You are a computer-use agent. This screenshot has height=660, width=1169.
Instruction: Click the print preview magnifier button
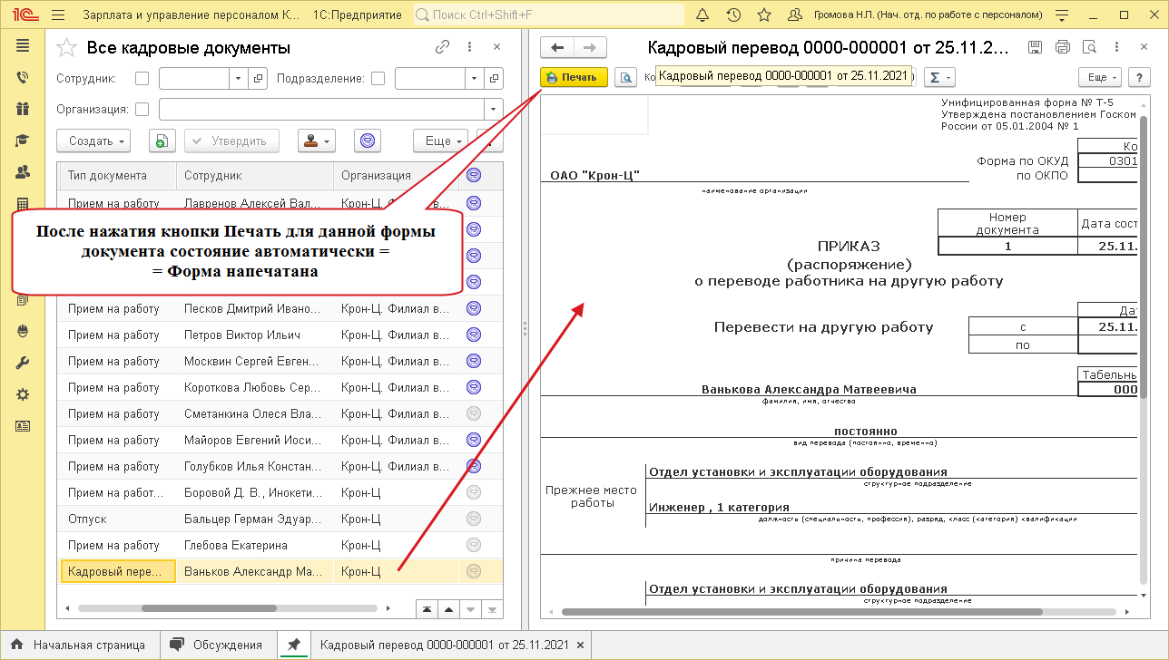pos(624,78)
